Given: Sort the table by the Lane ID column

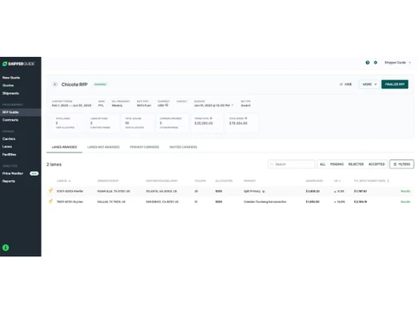Looking at the screenshot, I should tap(64, 181).
